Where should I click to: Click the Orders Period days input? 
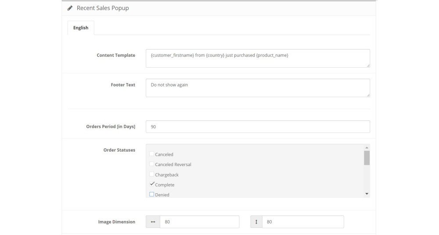[258, 127]
